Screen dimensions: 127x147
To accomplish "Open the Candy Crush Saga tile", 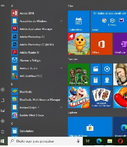I will 120,97.
